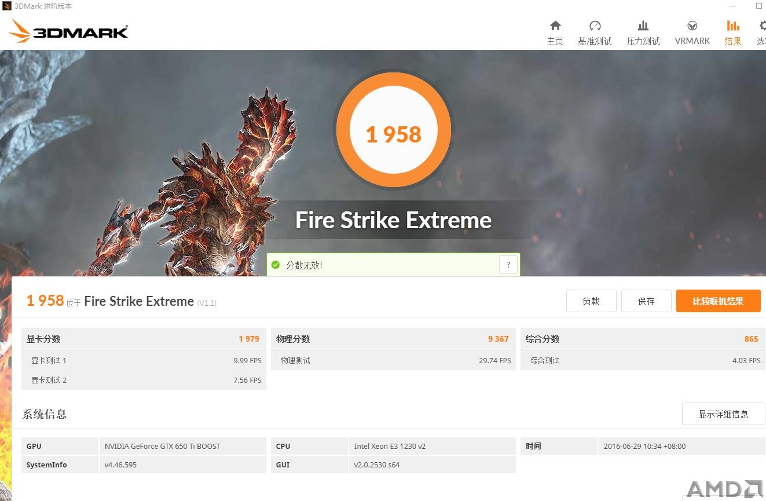This screenshot has width=766, height=501.
Task: Click the timestamp 2016-06-29 10:34 +08:00
Action: (x=644, y=446)
